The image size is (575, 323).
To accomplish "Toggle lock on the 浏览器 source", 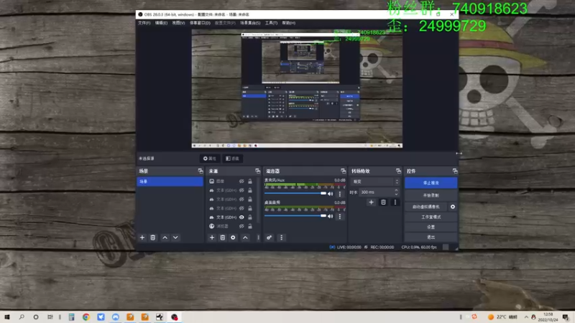I will click(250, 226).
